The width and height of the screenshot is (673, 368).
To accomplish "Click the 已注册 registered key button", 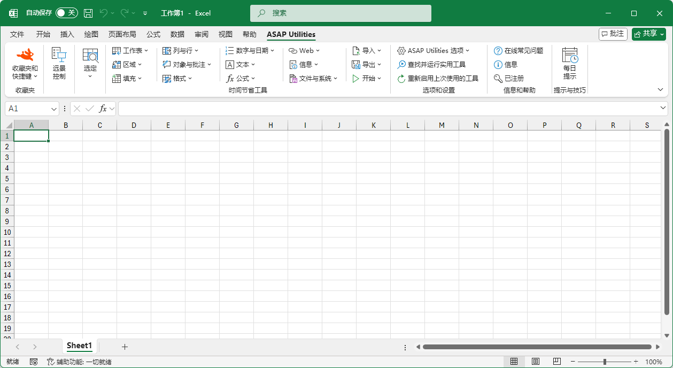I will [x=508, y=79].
